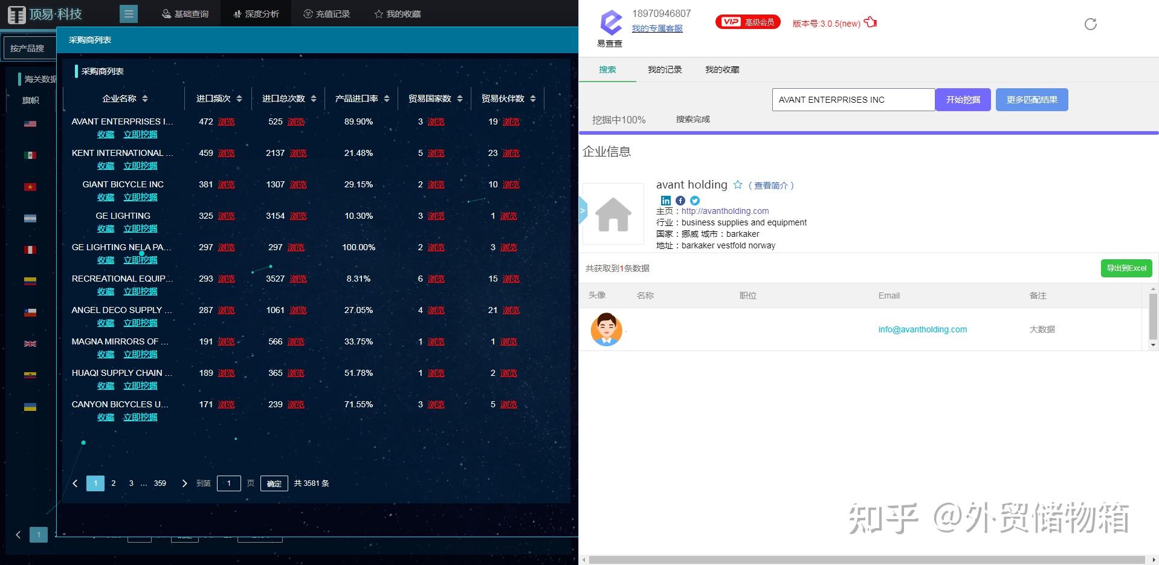This screenshot has height=565, width=1159.
Task: Click 浏览 next to GE LIGHTING import count 325
Action: 227,216
